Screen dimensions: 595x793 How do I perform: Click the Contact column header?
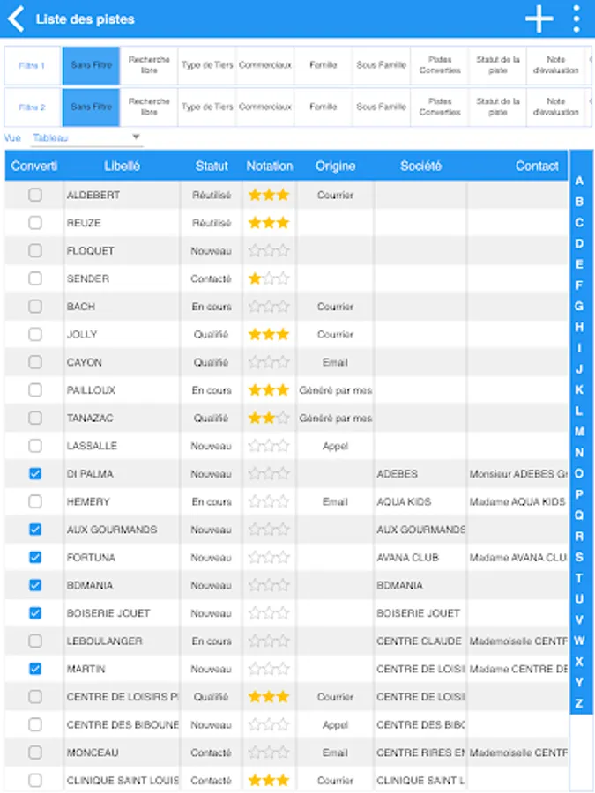pos(537,166)
